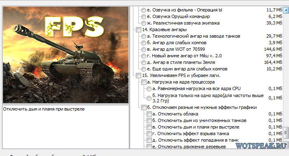This screenshot has height=156, width=289.
Task: Tick the Отключить облака checkbox
Action: 149,114
